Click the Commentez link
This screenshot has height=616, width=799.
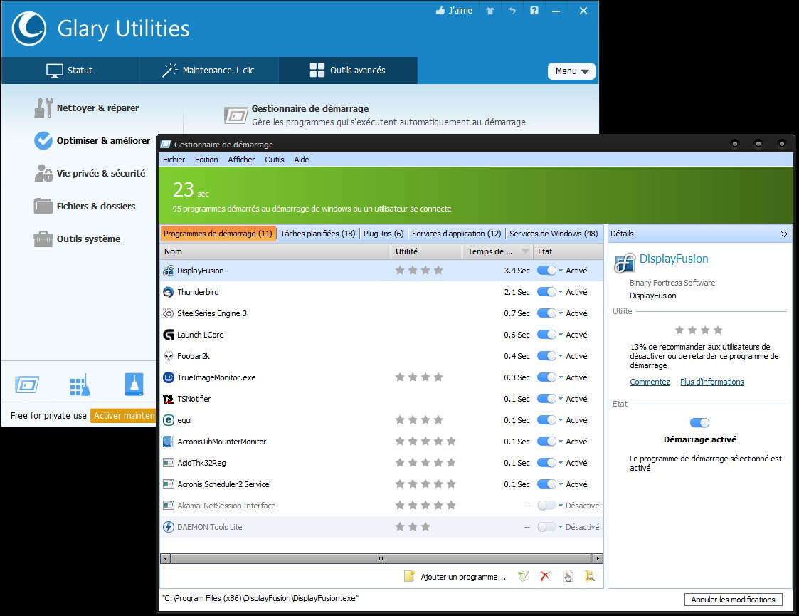click(x=650, y=382)
